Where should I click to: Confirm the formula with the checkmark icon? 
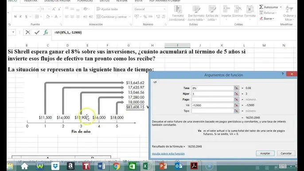(x=37, y=32)
